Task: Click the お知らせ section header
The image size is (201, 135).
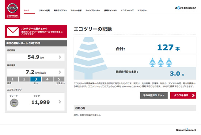Action: pyautogui.click(x=135, y=108)
